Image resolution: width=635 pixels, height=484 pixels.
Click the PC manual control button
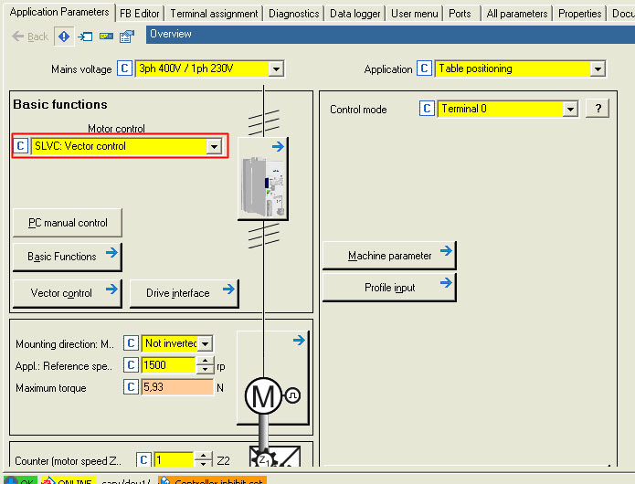68,223
